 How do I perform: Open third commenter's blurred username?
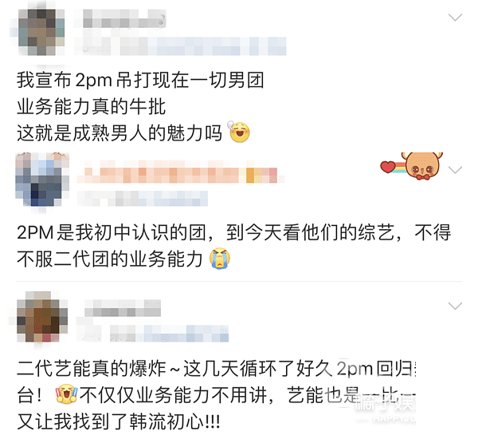123,308
